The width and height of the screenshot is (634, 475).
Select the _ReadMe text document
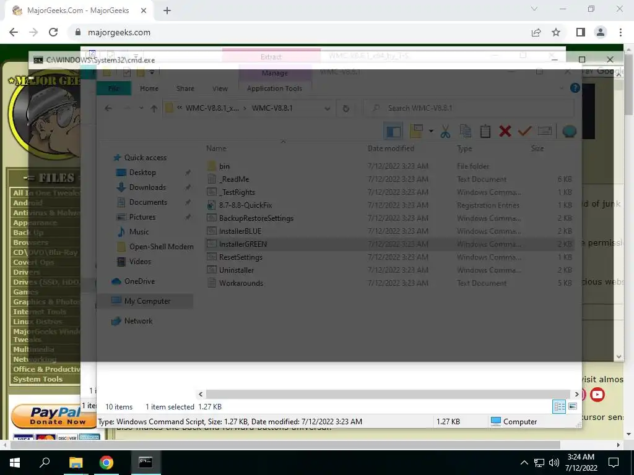point(233,179)
